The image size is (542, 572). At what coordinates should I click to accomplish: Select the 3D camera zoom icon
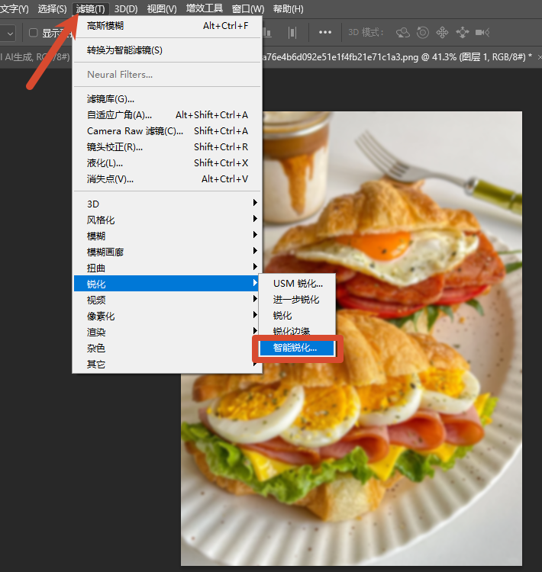pos(482,33)
